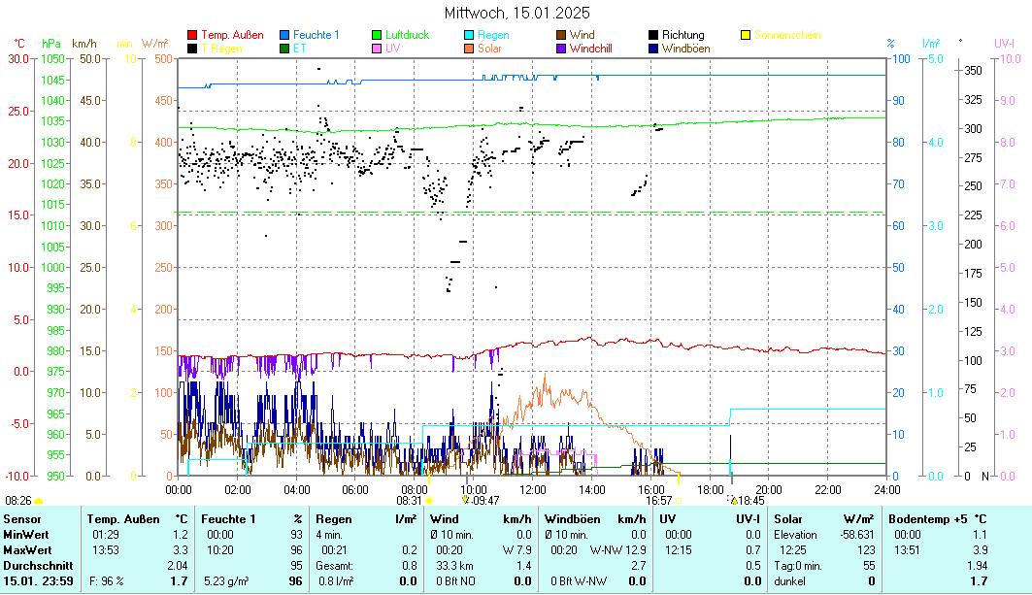Click the cyan Regen legend square
The height and width of the screenshot is (595, 1032).
470,36
